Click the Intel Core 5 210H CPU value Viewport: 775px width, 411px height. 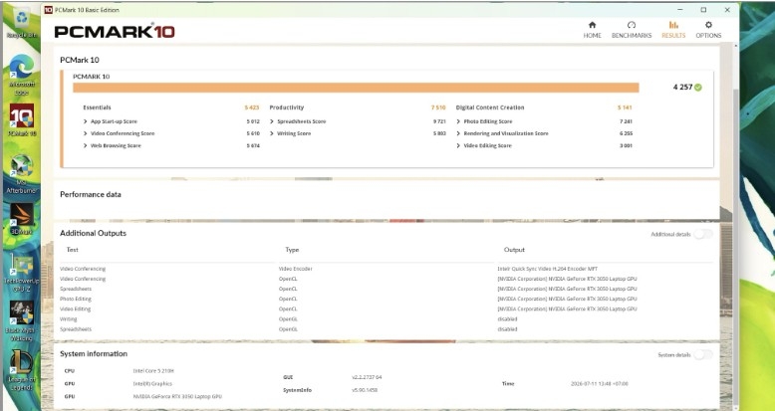point(153,371)
